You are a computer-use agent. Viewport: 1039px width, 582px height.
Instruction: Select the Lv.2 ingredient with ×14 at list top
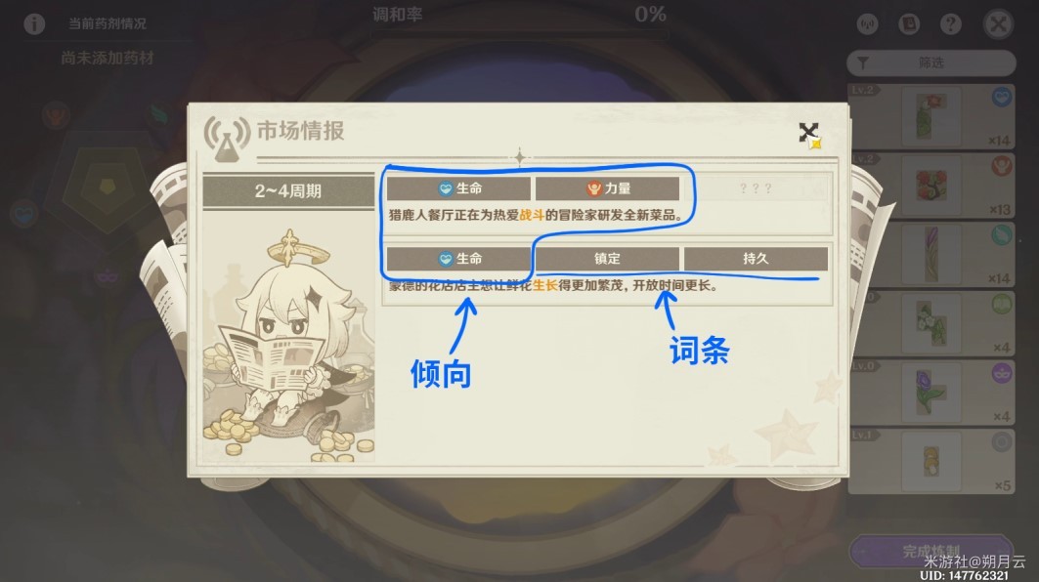tap(931, 116)
